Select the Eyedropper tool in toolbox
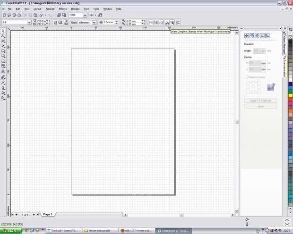293x234 pixels. coord(3,82)
